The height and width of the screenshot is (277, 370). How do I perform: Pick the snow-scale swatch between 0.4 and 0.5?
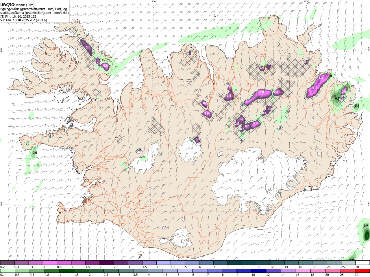36,263
